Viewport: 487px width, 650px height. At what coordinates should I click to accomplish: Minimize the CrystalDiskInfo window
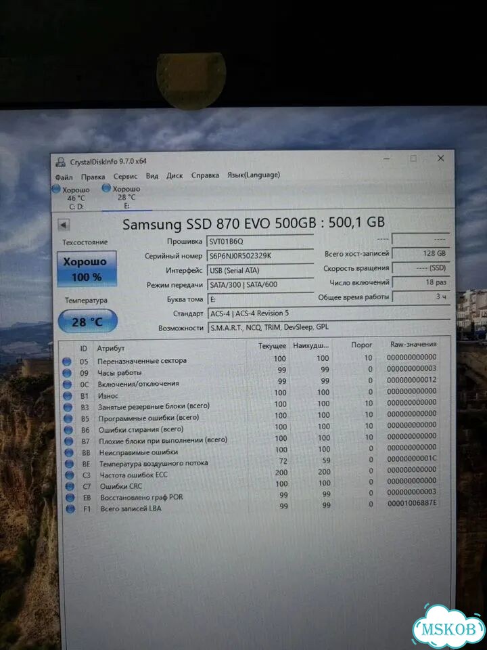point(387,158)
